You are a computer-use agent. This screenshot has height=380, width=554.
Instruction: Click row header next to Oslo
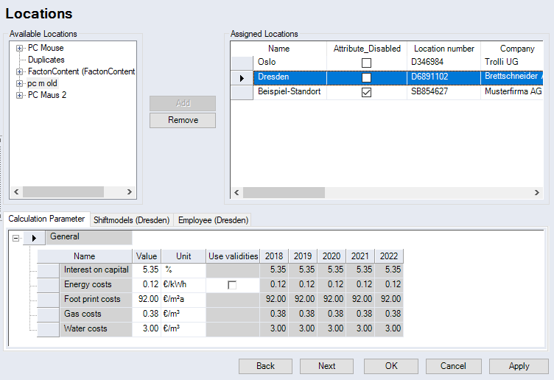point(242,63)
